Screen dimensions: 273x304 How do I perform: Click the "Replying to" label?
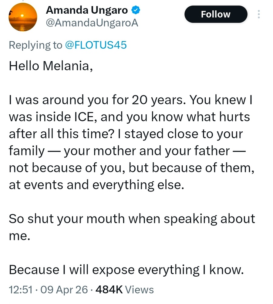pyautogui.click(x=35, y=45)
